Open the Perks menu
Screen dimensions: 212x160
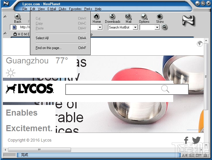88,9
